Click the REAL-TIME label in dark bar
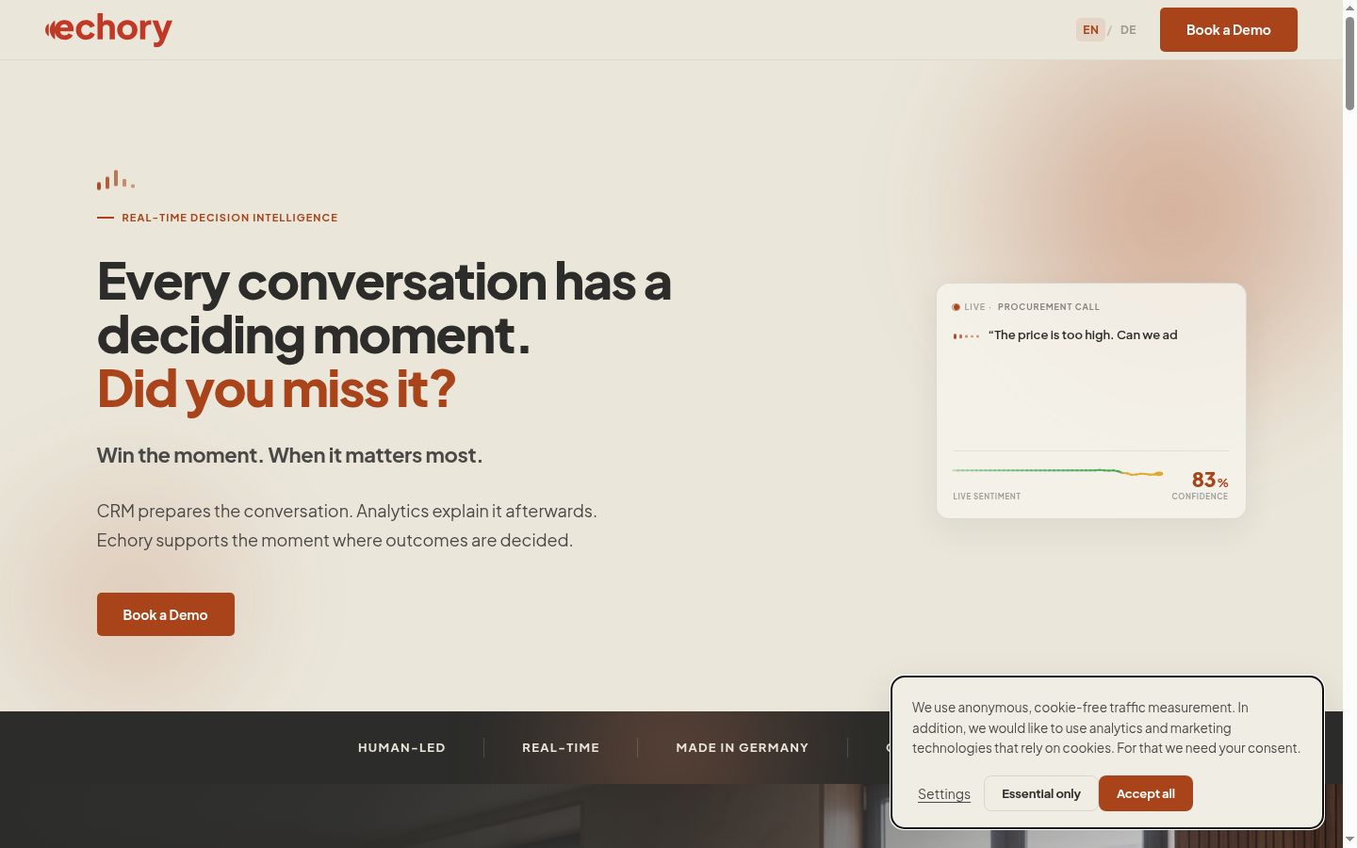Screen dimensions: 1357x848 561,748
